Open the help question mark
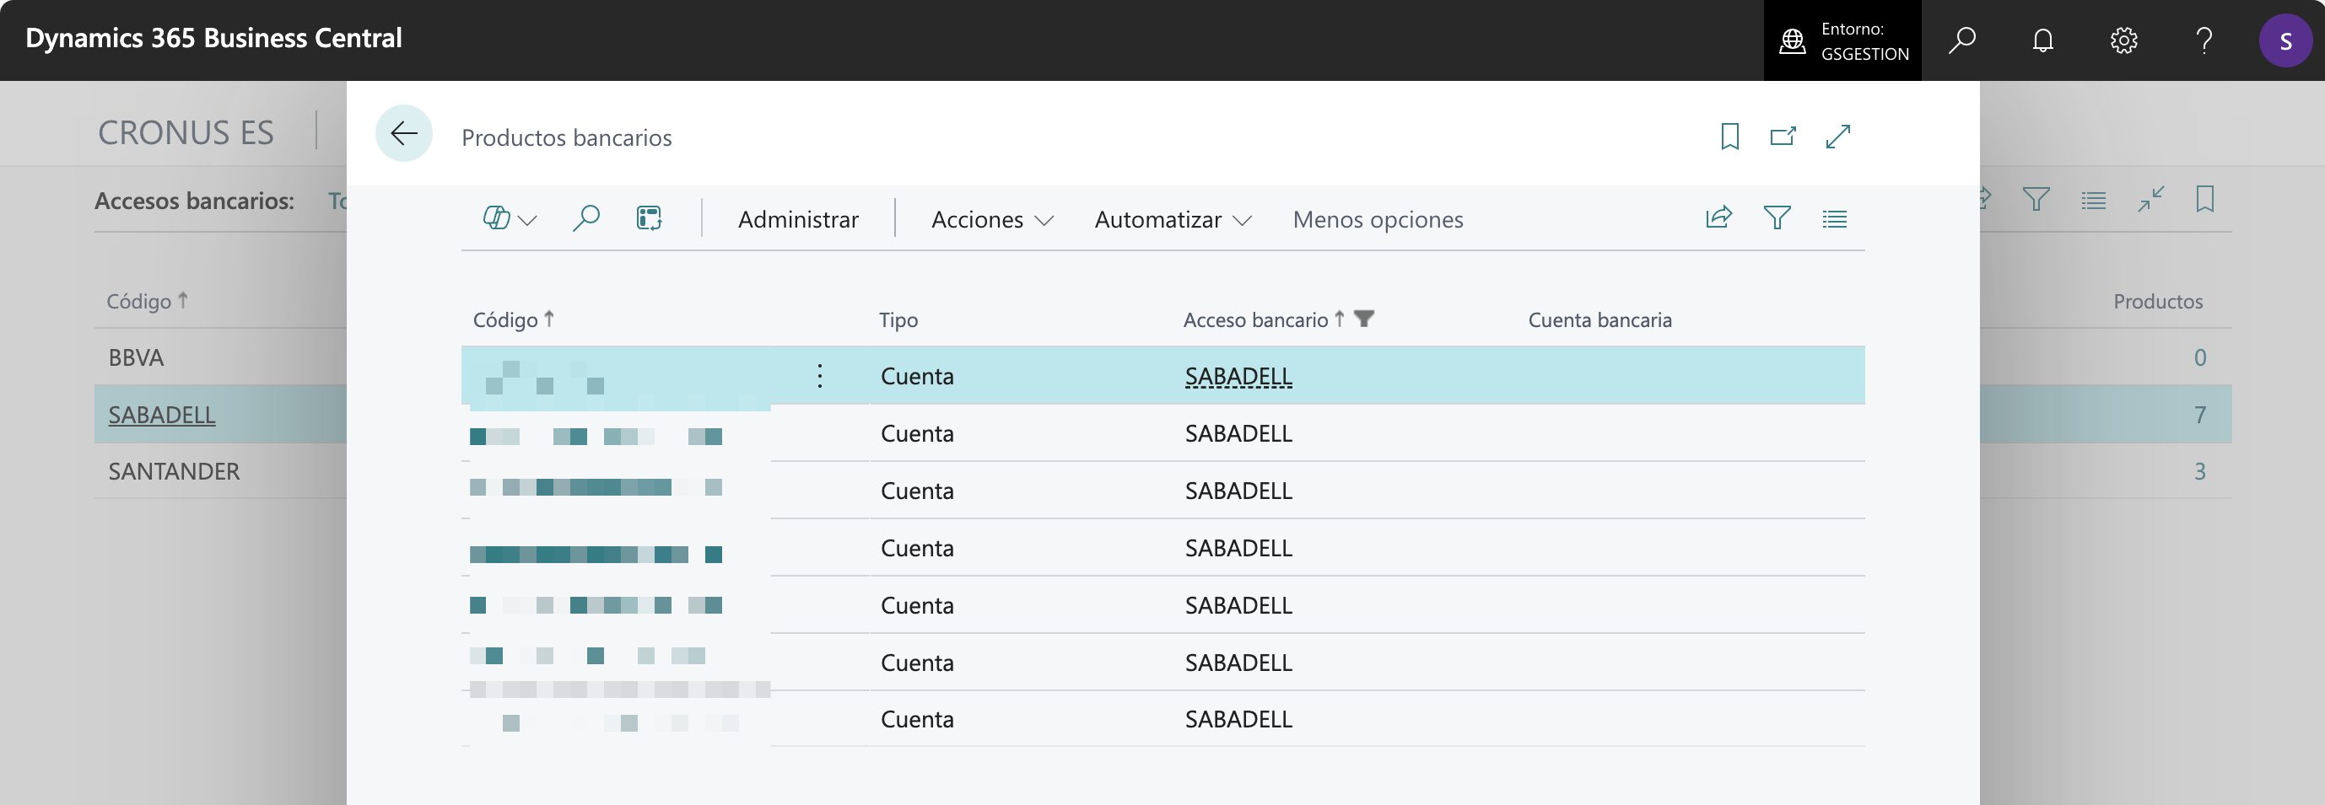Screen dimensions: 2325x805 point(2204,40)
